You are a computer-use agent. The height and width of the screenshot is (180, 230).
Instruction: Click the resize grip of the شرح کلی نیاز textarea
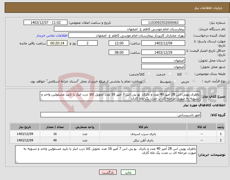pos(41,99)
